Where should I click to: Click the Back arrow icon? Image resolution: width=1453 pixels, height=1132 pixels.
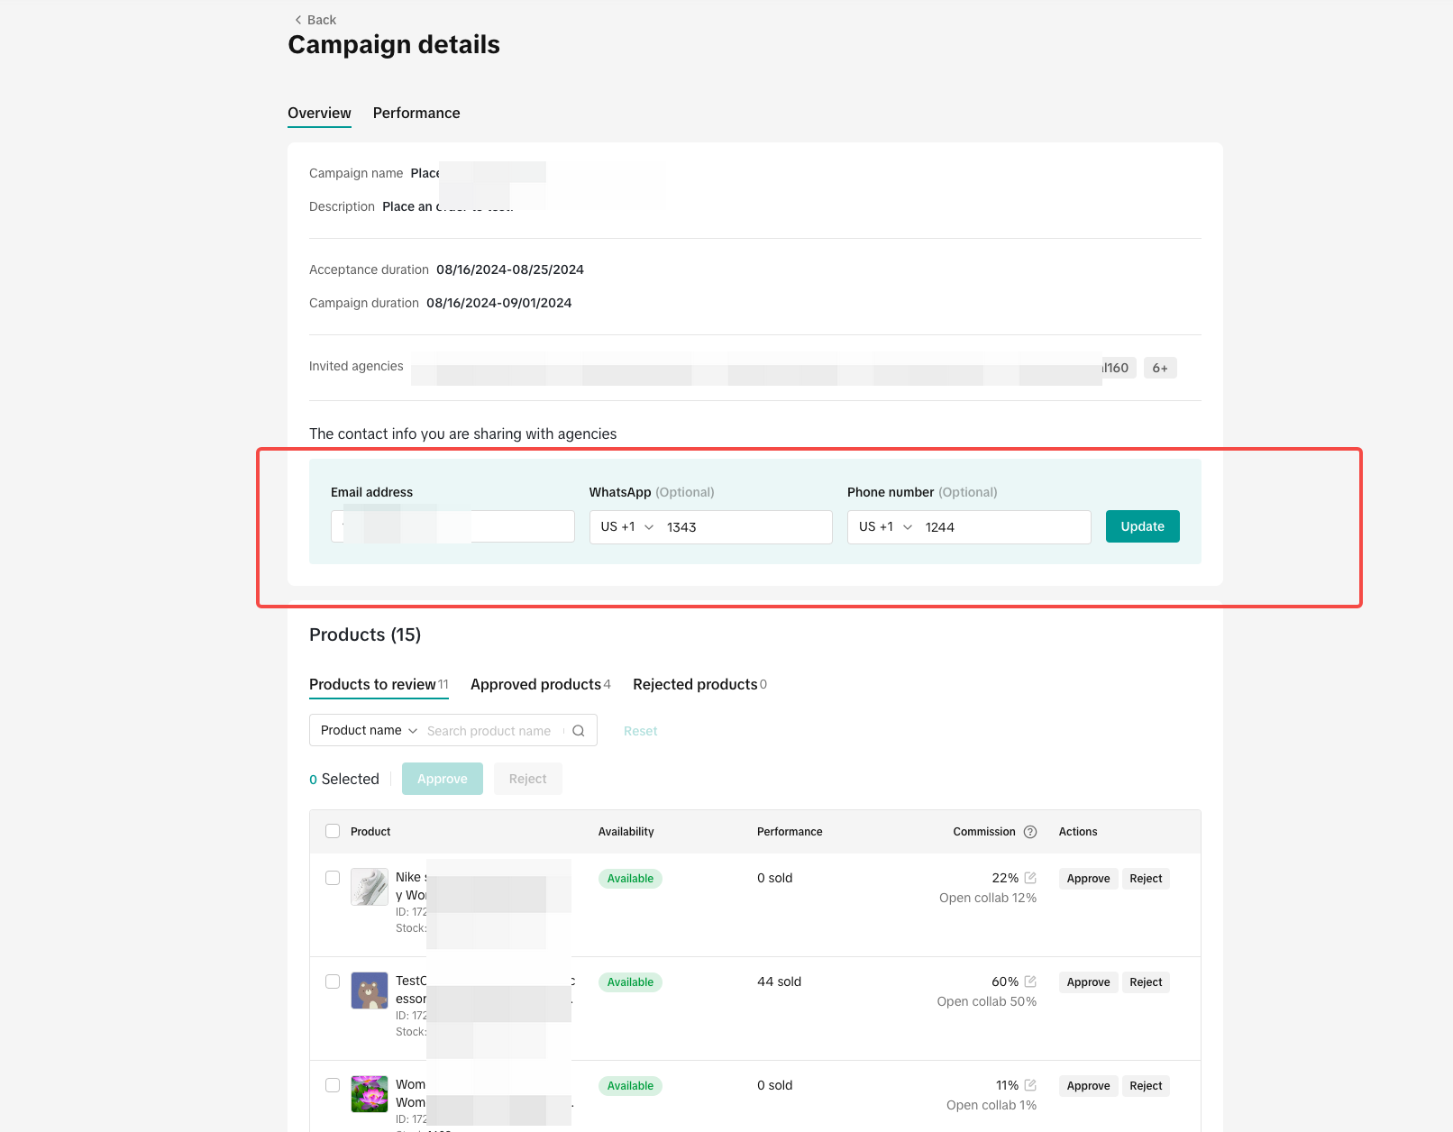[x=298, y=20]
